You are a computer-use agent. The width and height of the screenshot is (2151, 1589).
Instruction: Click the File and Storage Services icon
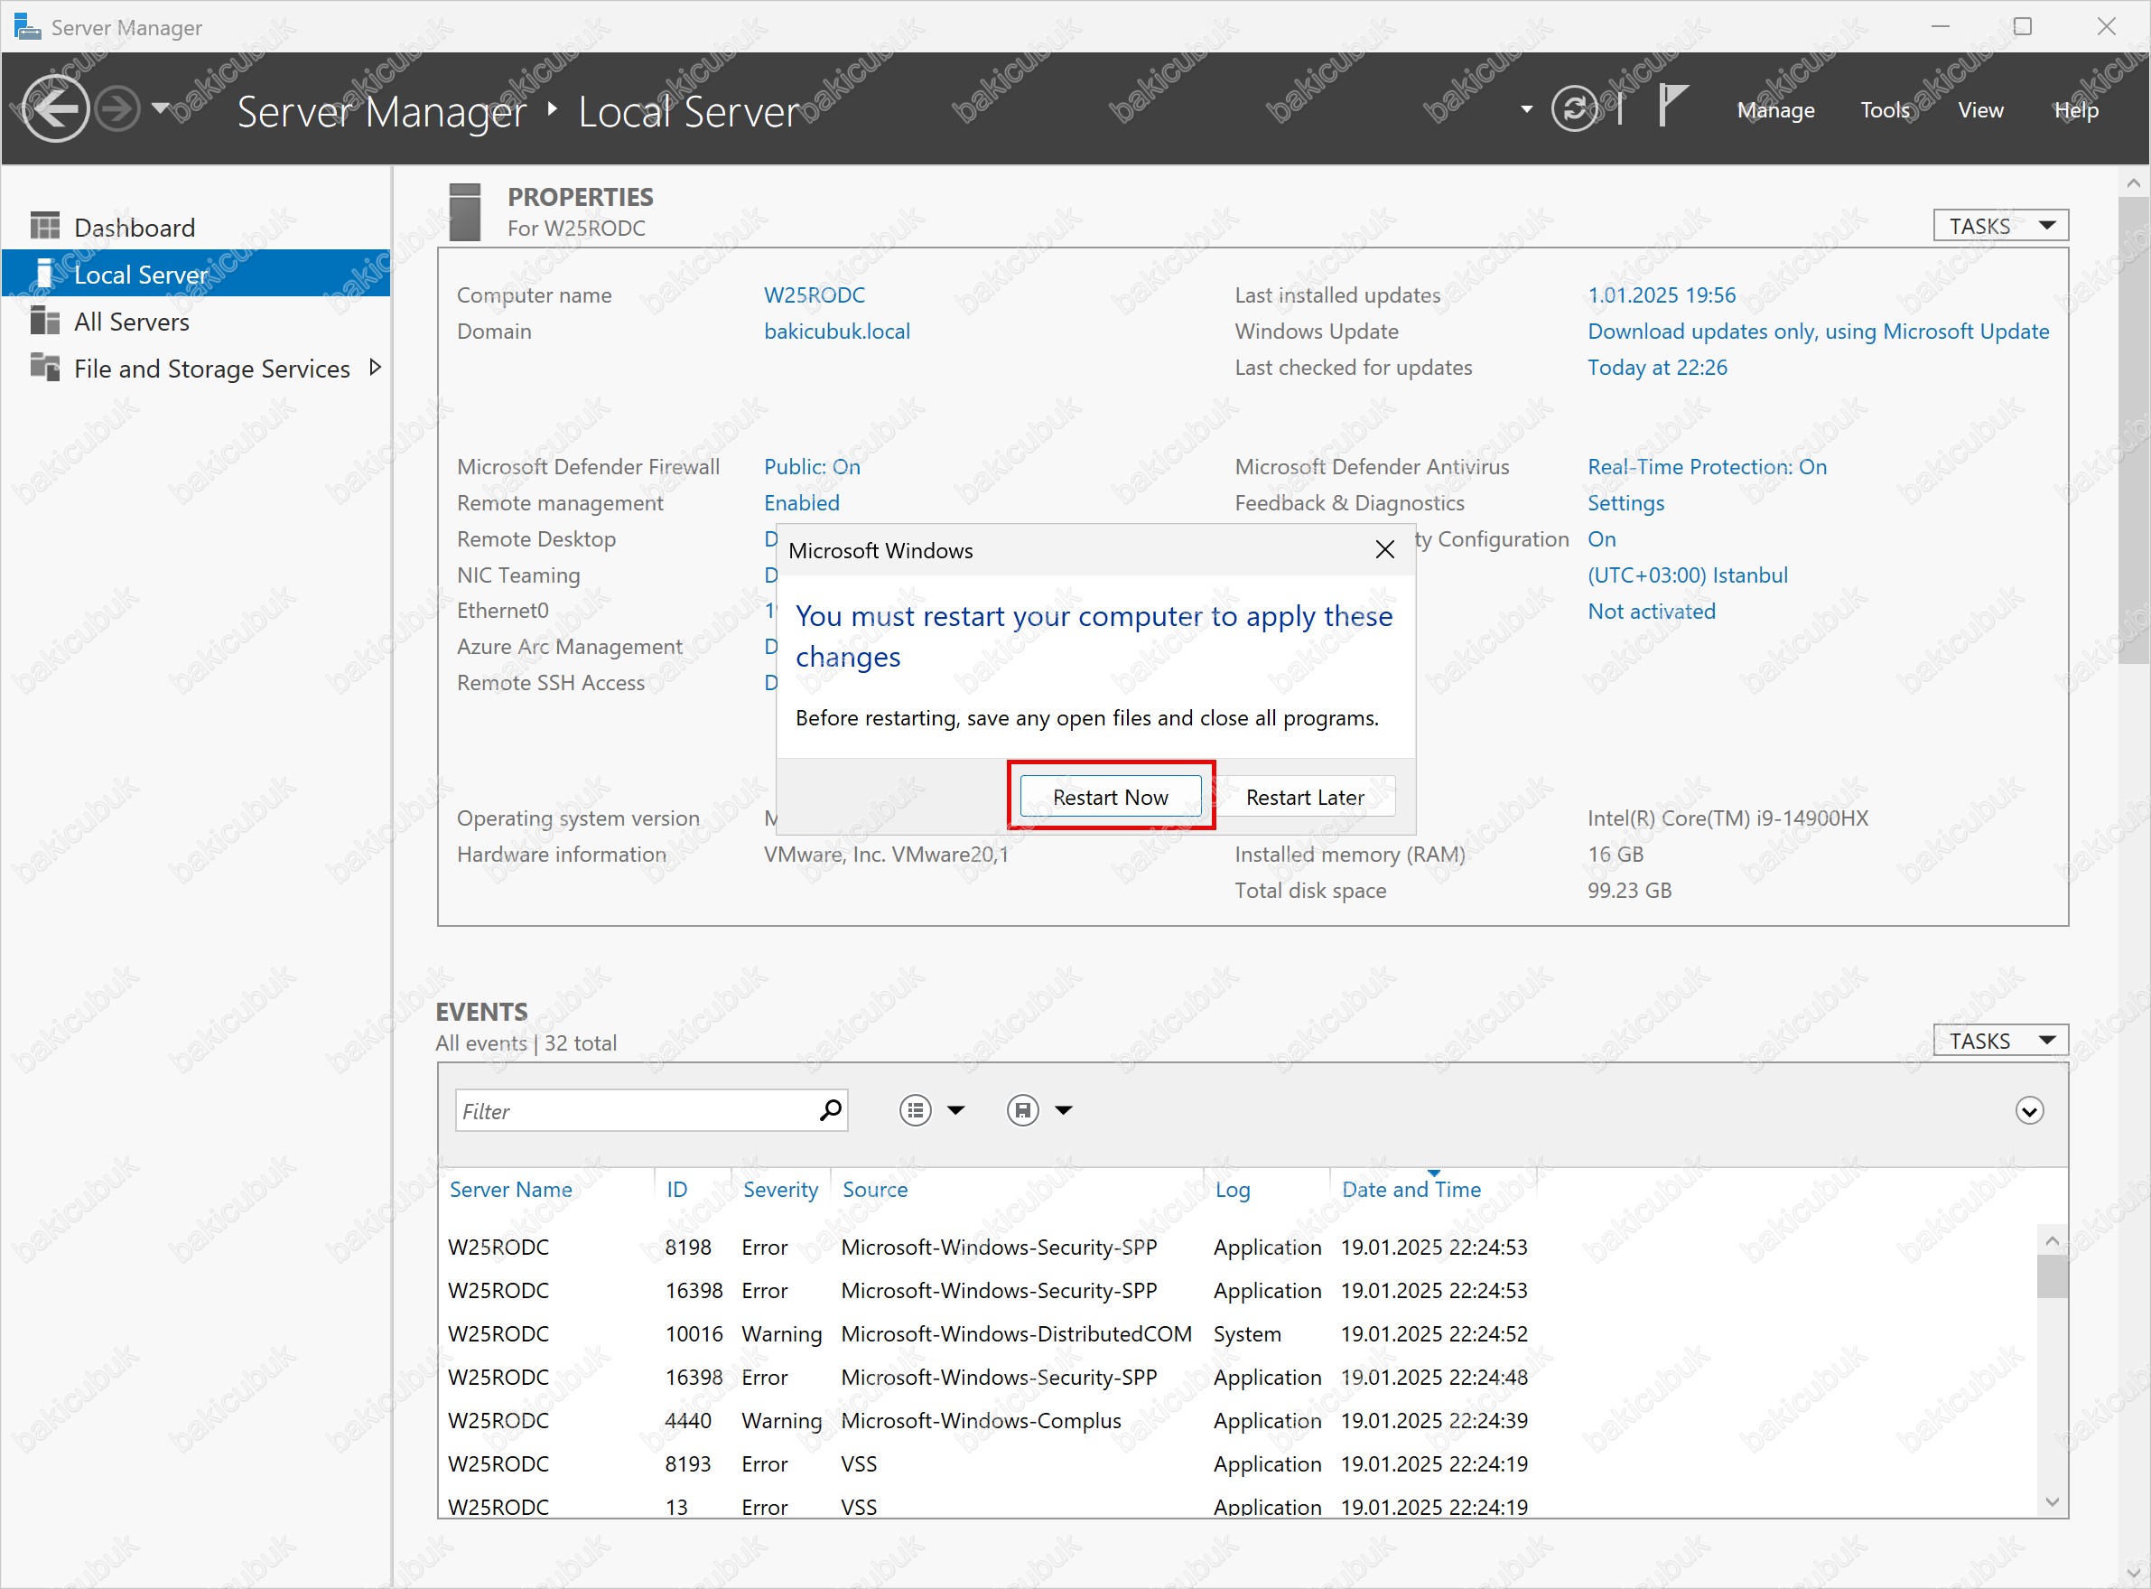[x=44, y=367]
